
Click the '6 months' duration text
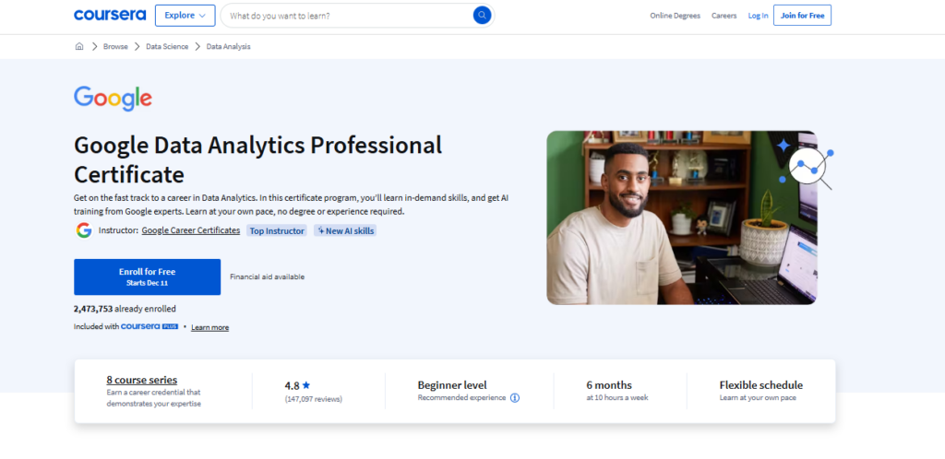click(609, 385)
